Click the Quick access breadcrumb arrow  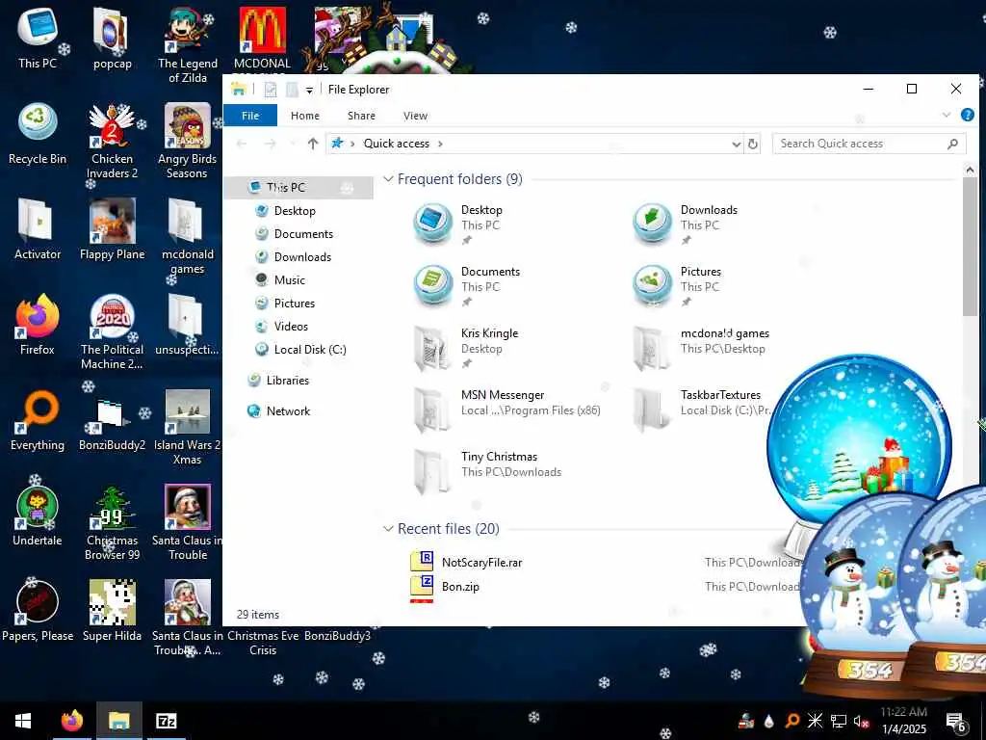pos(440,144)
